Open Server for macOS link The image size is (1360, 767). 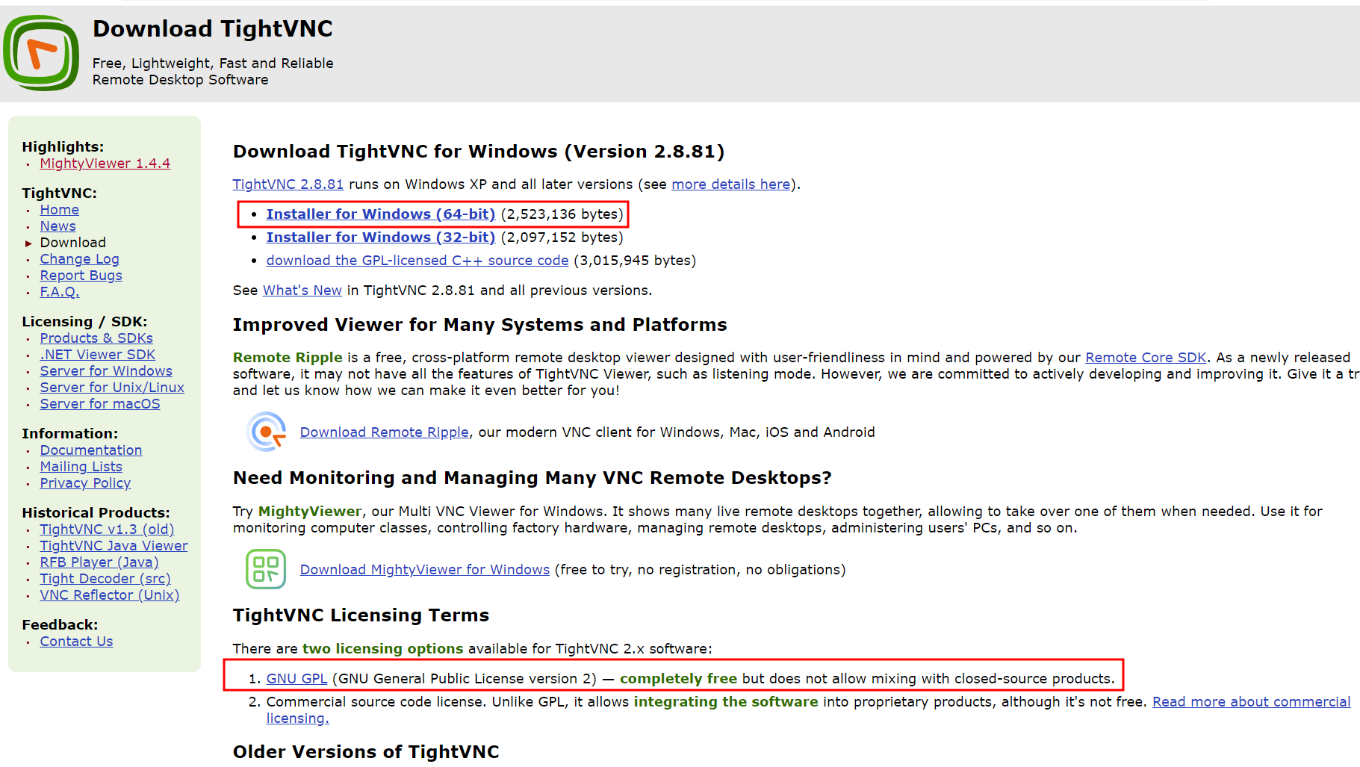100,404
